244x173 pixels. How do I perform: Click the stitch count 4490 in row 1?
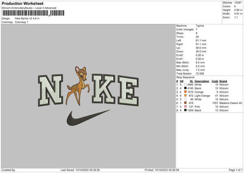coord(190,84)
